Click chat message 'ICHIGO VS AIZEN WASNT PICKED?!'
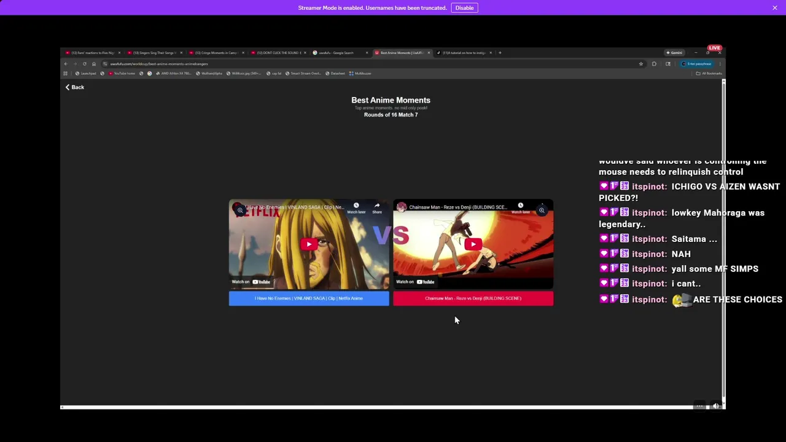786x442 pixels. click(689, 192)
